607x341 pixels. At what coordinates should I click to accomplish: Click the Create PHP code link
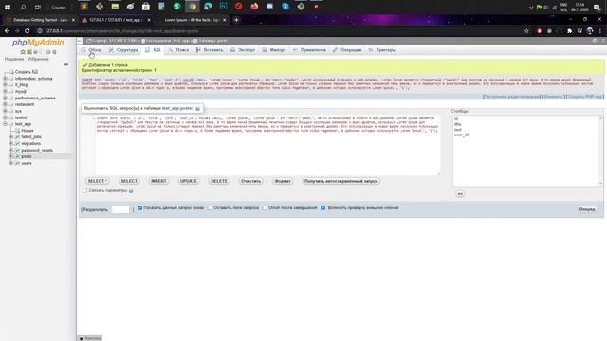tap(586, 97)
